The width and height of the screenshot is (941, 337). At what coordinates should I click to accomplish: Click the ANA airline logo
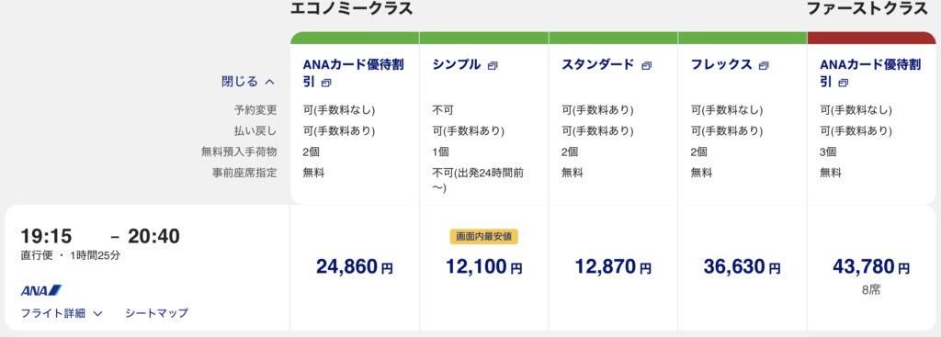[x=41, y=290]
